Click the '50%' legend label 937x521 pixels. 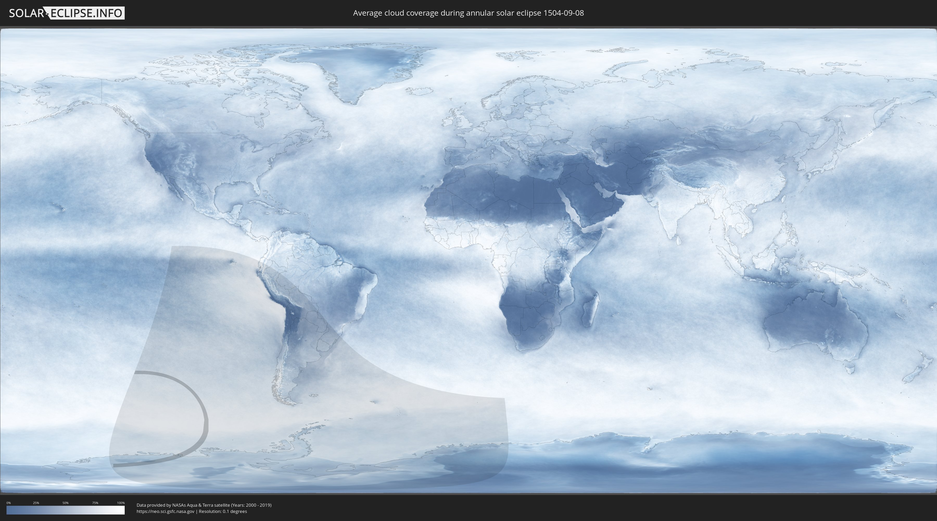tap(66, 503)
